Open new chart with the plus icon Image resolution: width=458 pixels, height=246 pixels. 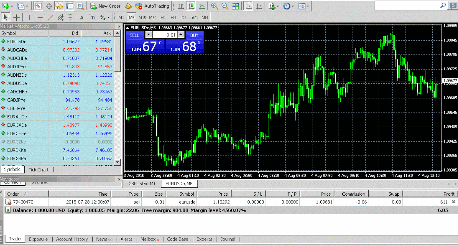point(5,6)
